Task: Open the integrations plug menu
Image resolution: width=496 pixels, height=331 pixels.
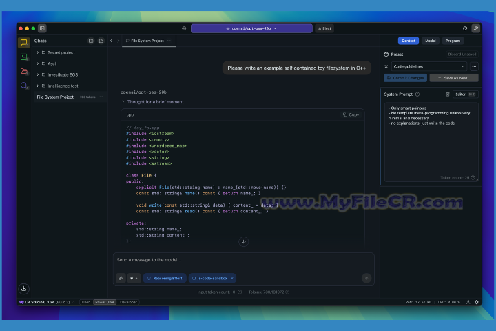Action: 134,278
